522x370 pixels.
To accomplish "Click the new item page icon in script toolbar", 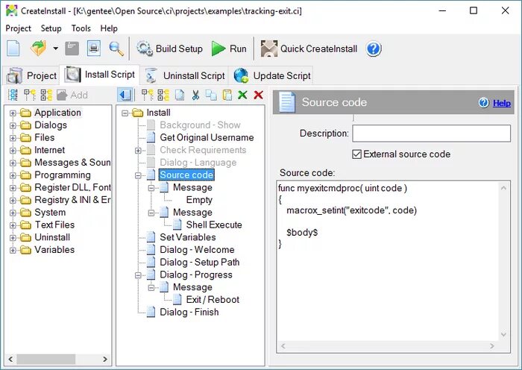I will point(180,95).
